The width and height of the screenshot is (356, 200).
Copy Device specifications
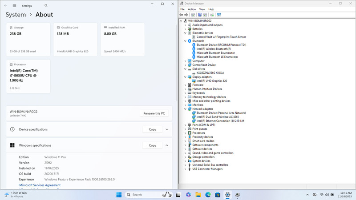[x=153, y=129]
